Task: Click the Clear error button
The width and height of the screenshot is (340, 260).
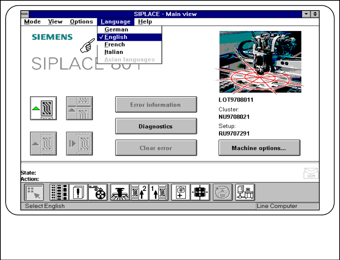Action: tap(156, 148)
